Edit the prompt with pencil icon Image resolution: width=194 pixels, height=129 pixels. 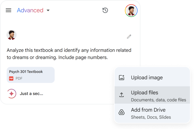click(x=129, y=37)
